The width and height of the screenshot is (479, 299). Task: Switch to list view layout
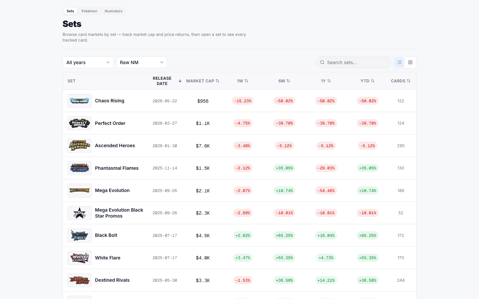(x=399, y=62)
